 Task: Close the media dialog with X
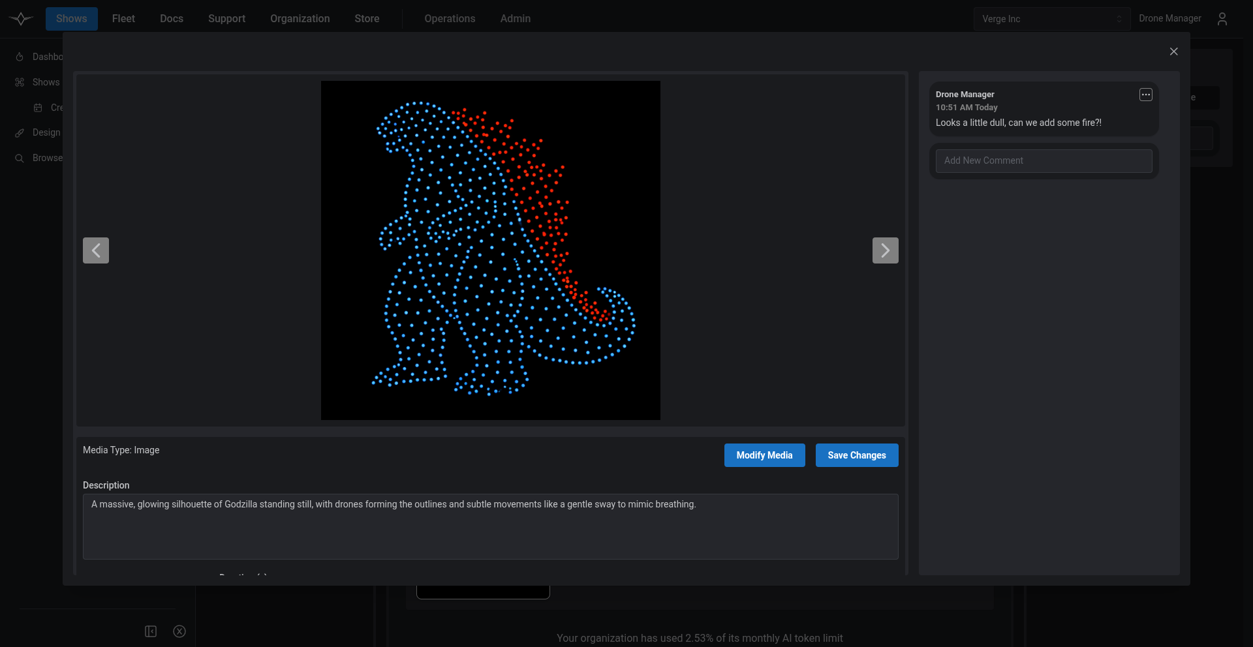[x=1173, y=52]
